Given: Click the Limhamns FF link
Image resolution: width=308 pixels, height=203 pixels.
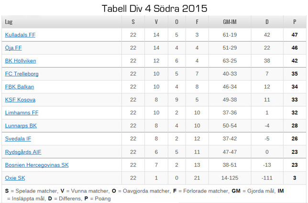Looking at the screenshot, I should point(22,112).
